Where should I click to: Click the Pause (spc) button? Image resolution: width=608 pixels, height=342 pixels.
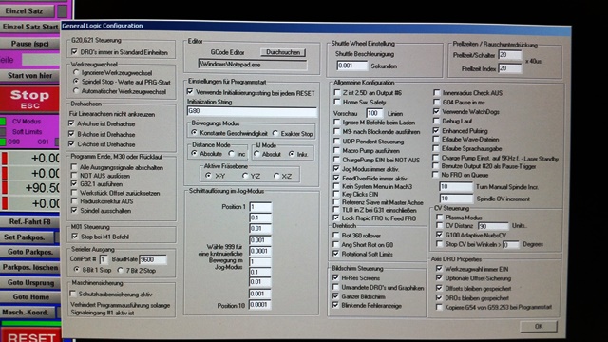click(29, 44)
